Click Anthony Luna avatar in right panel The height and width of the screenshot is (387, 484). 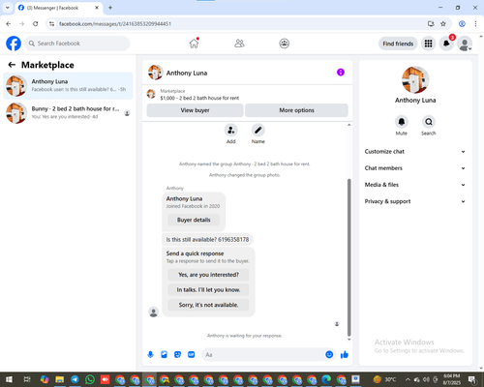click(x=415, y=80)
